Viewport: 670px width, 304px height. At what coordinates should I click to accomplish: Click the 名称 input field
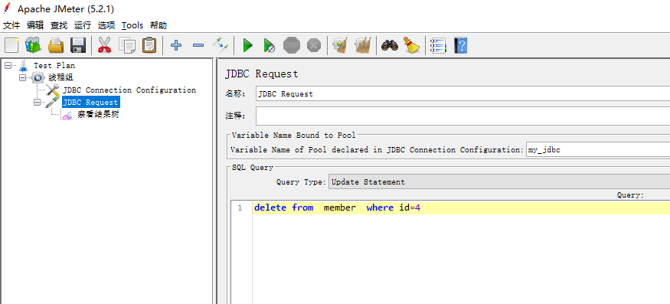point(462,94)
